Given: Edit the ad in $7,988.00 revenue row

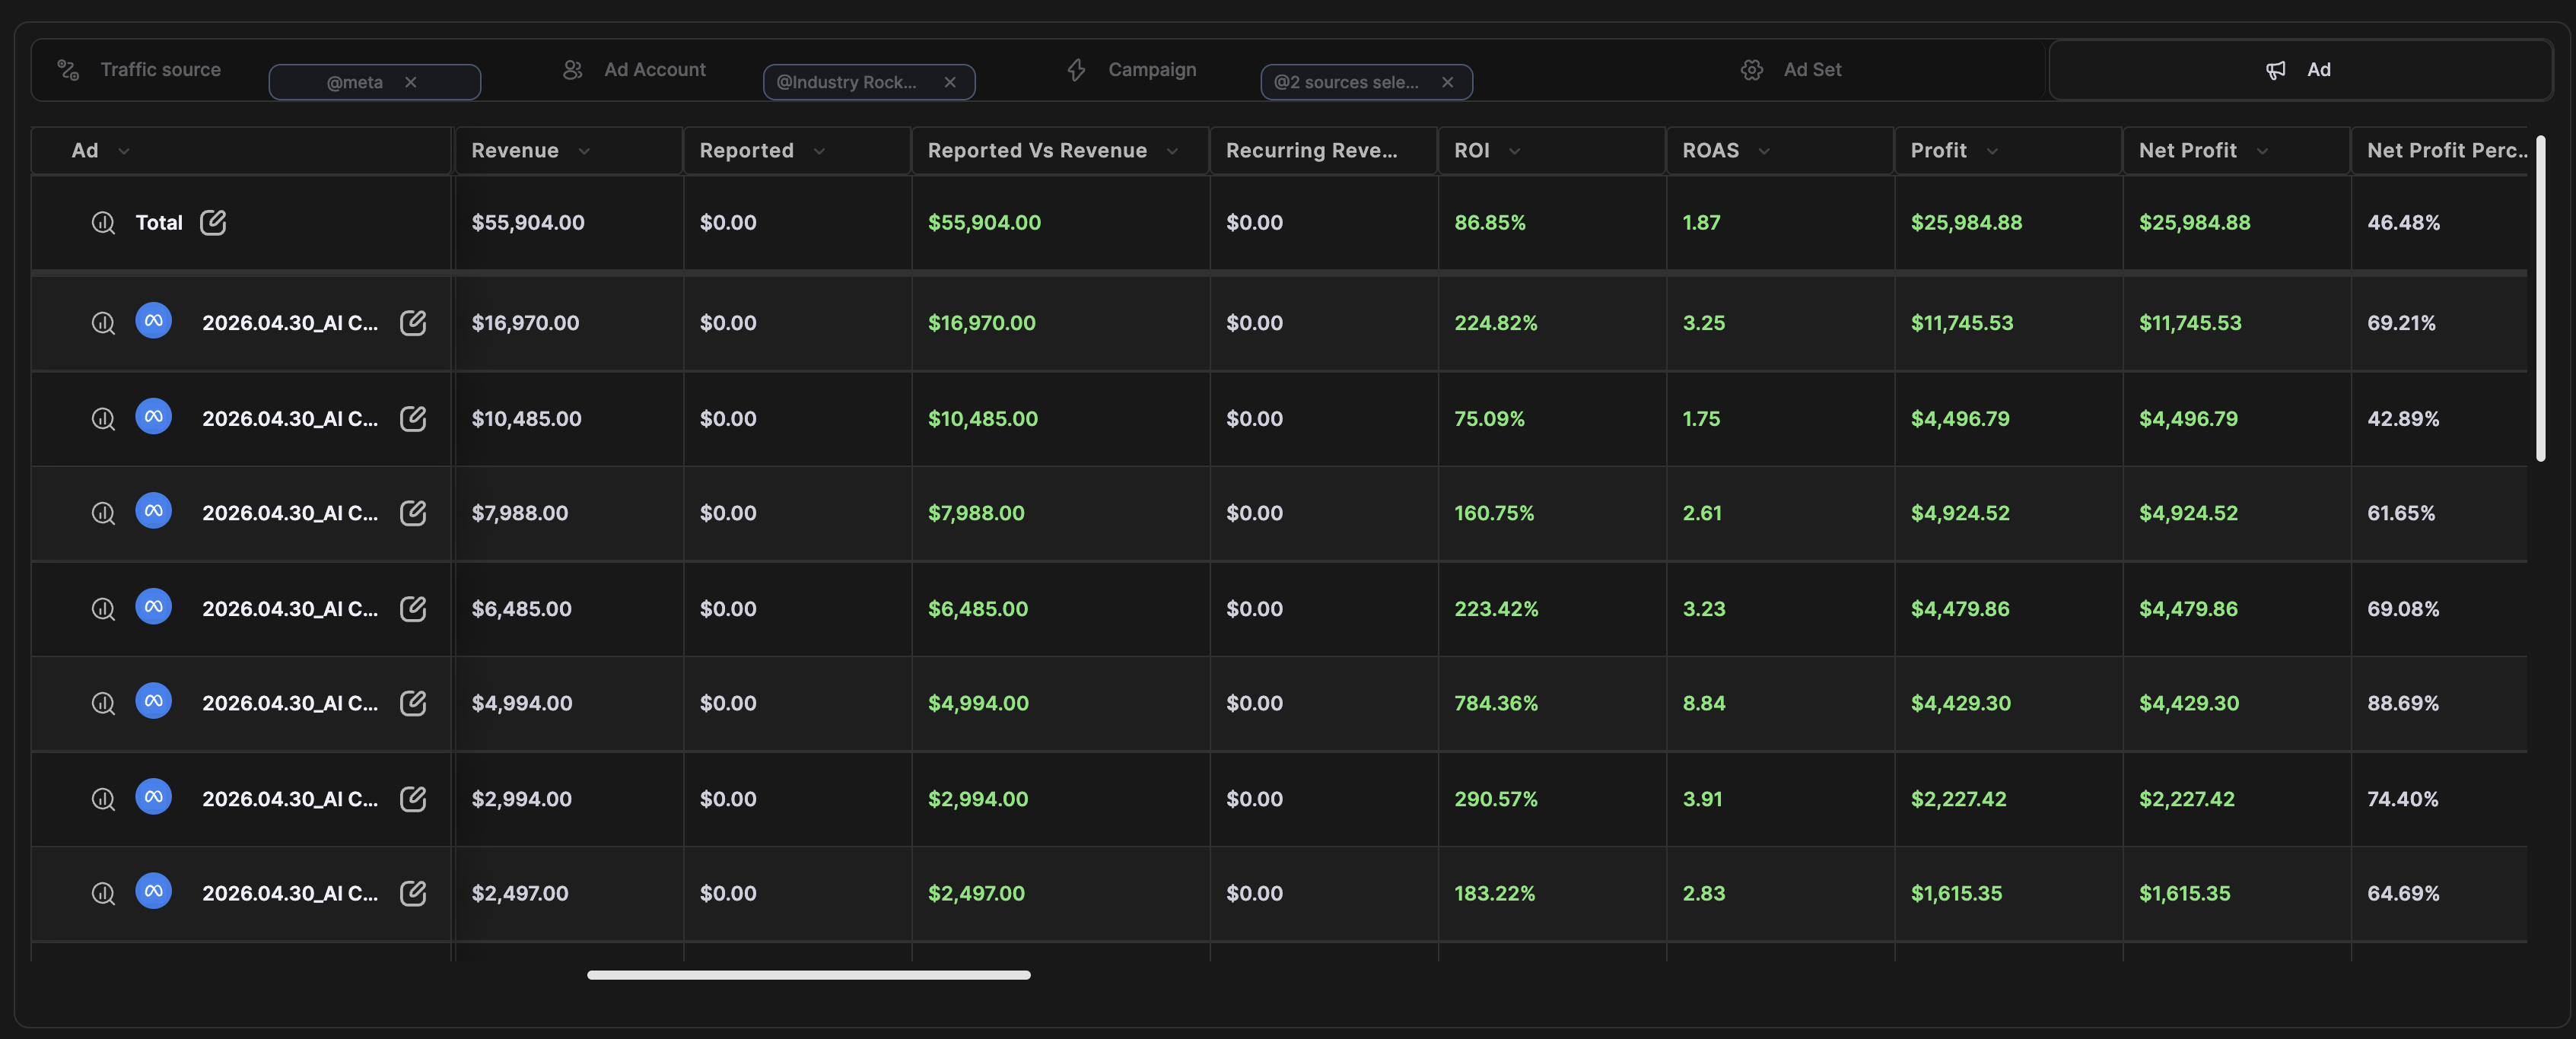Looking at the screenshot, I should click(413, 512).
